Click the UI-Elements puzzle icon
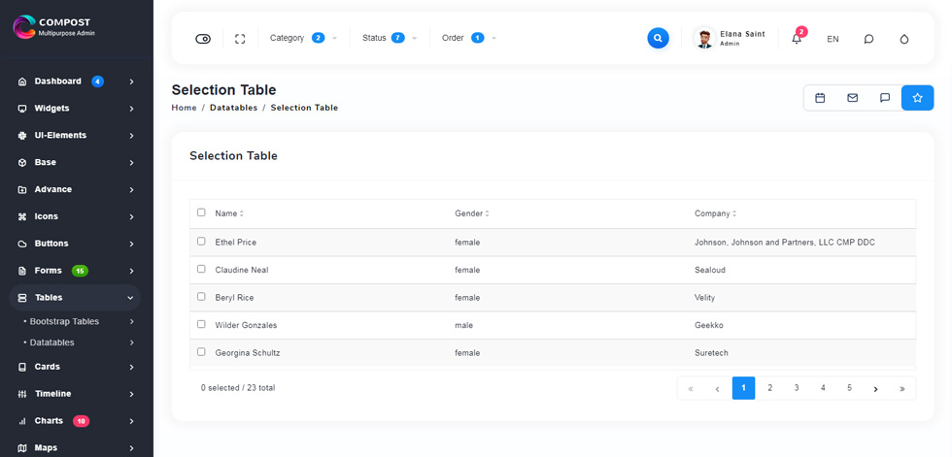This screenshot has height=457, width=952. (x=22, y=135)
